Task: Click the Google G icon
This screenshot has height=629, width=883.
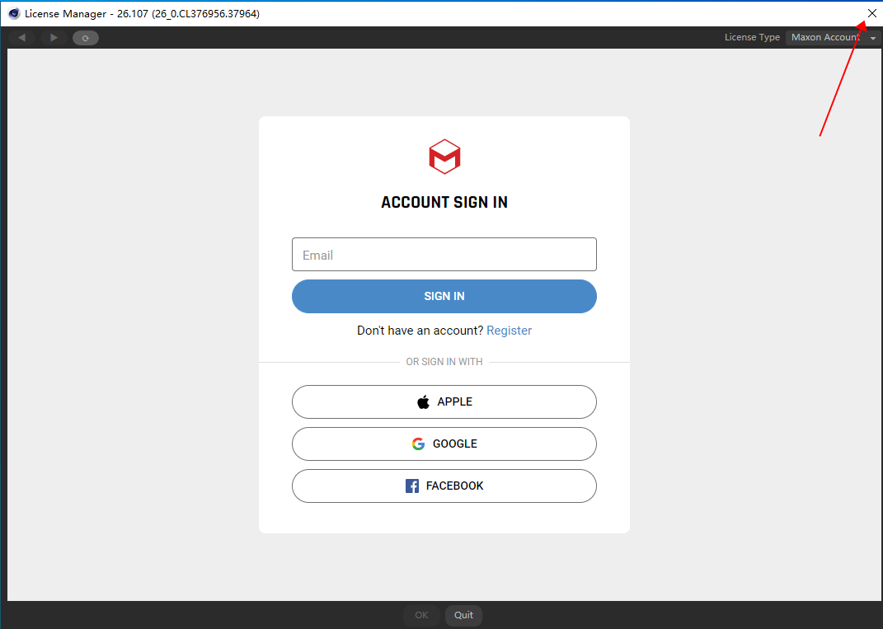Action: tap(418, 444)
